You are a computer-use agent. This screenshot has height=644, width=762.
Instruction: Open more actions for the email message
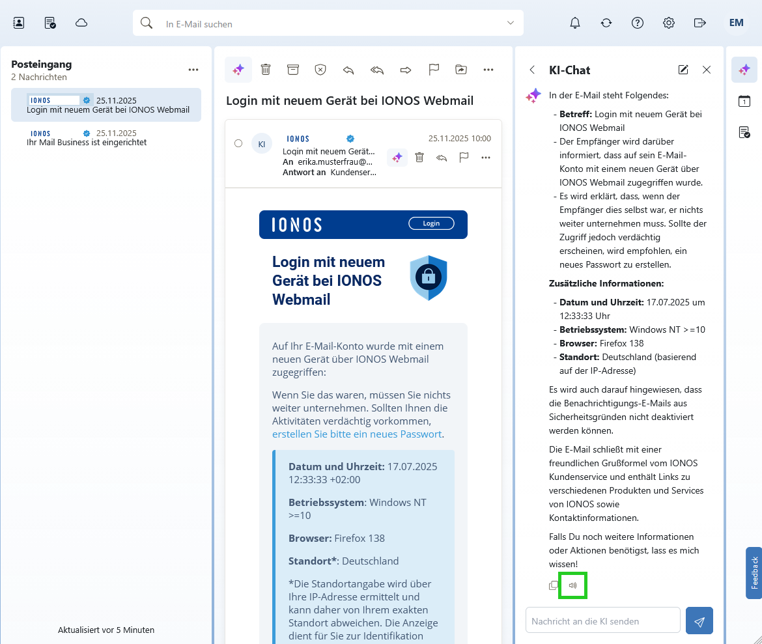(486, 157)
